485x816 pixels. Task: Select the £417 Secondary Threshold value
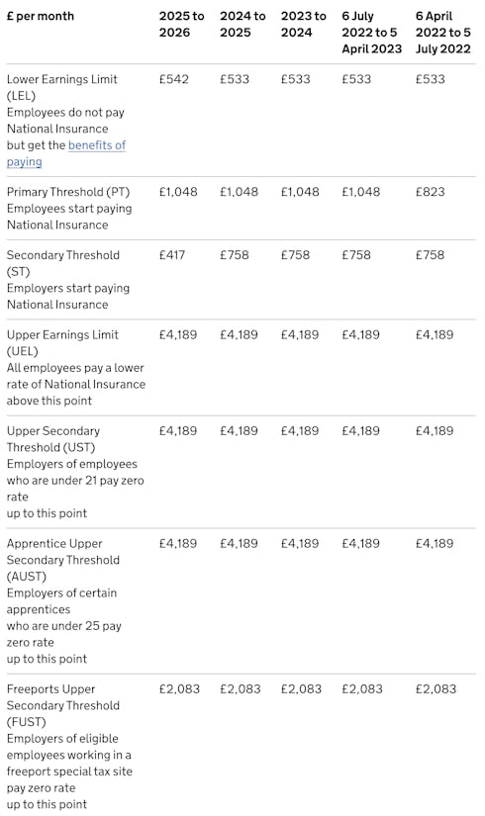(172, 255)
